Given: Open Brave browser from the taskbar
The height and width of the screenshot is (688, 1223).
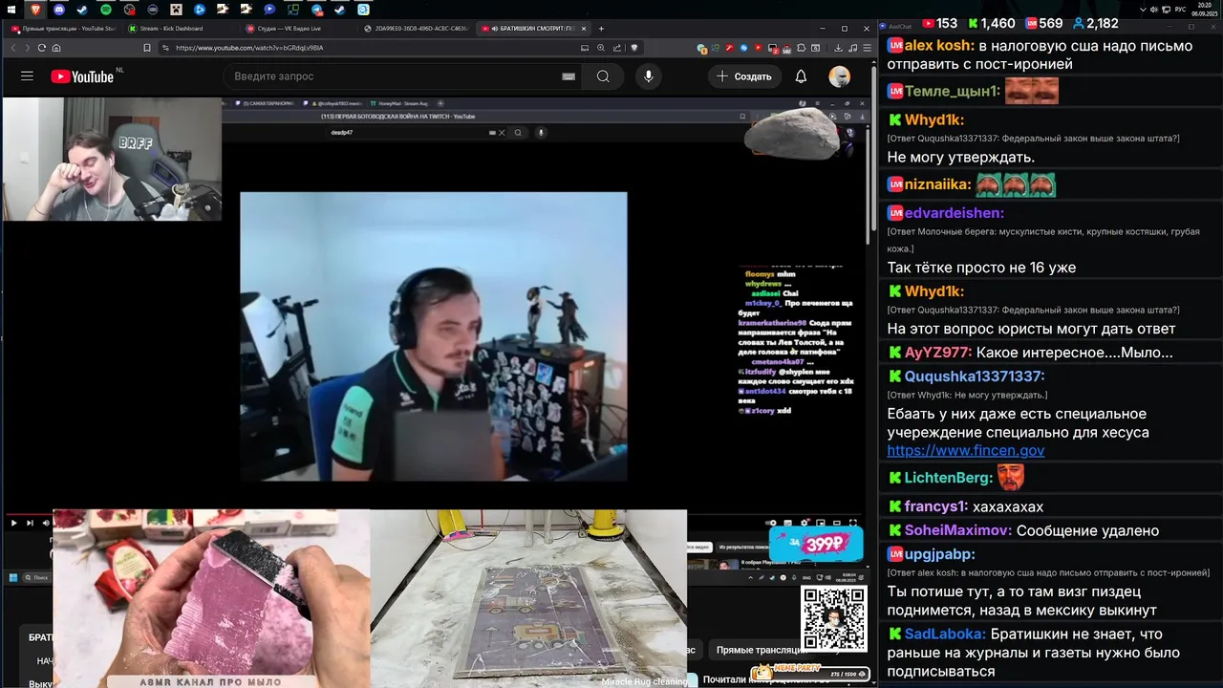Looking at the screenshot, I should (35, 9).
